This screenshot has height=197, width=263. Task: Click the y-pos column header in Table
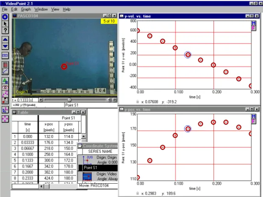pos(68,127)
